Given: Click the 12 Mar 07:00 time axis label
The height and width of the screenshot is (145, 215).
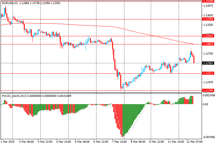Looking at the screenshot, I should 194,142.
